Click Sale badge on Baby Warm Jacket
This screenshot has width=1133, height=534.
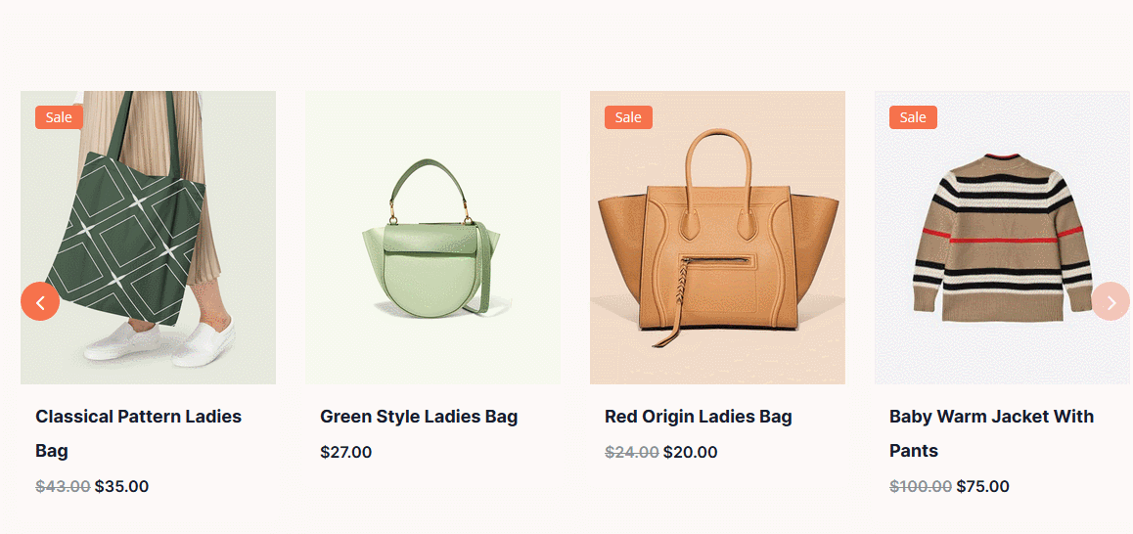[x=913, y=117]
